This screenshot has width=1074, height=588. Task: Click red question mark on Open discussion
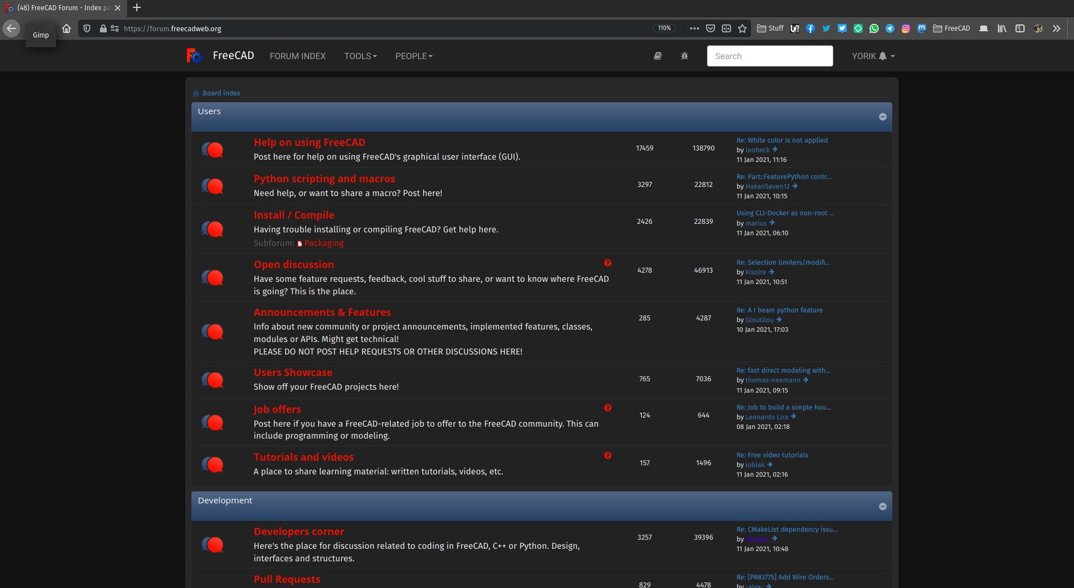tap(608, 263)
